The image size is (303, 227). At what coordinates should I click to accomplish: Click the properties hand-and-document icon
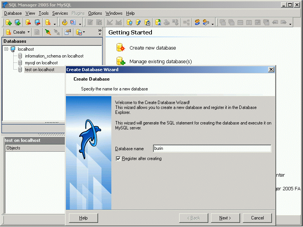point(68,32)
